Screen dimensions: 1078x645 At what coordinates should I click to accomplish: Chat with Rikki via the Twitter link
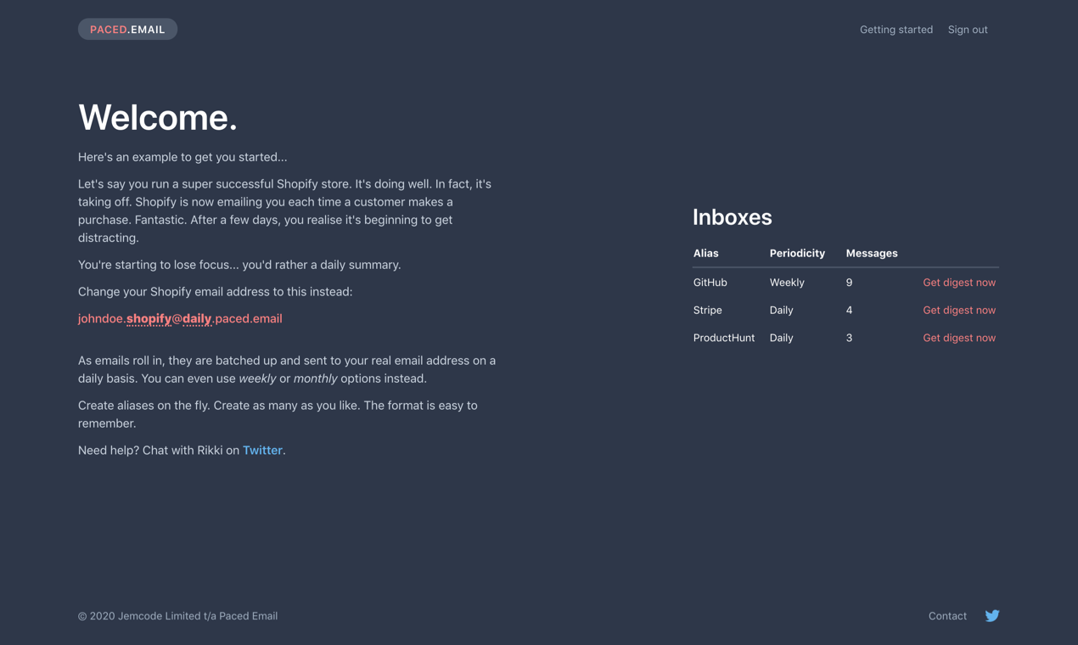tap(262, 450)
